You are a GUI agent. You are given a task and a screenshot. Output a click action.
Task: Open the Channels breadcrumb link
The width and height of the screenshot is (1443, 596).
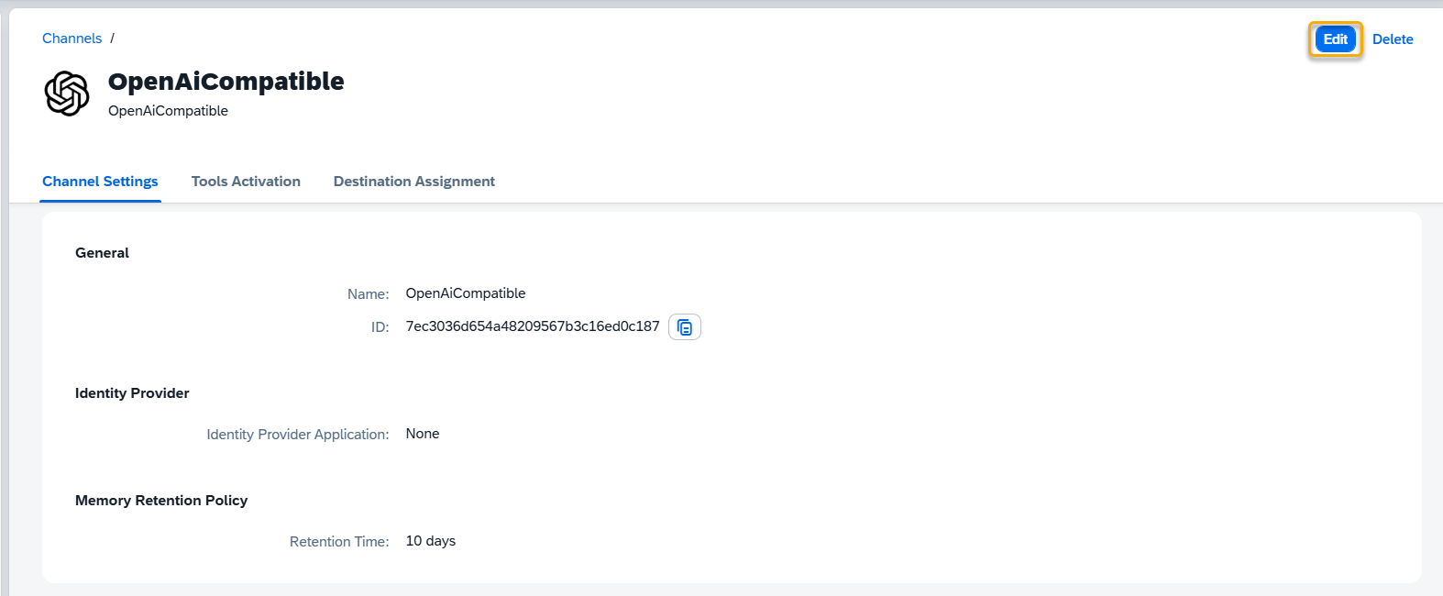[72, 39]
